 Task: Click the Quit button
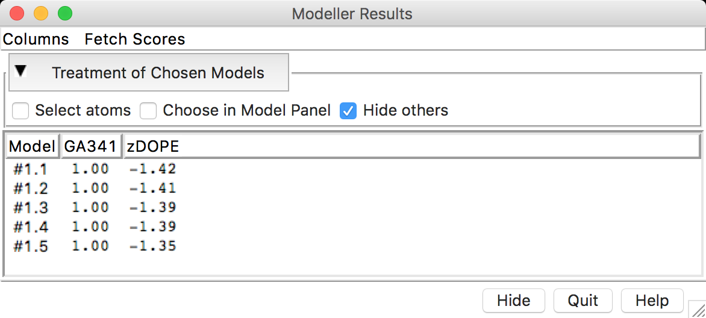click(x=583, y=301)
